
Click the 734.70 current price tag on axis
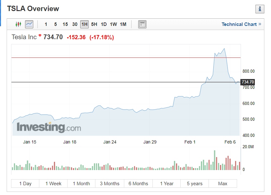tap(248, 82)
